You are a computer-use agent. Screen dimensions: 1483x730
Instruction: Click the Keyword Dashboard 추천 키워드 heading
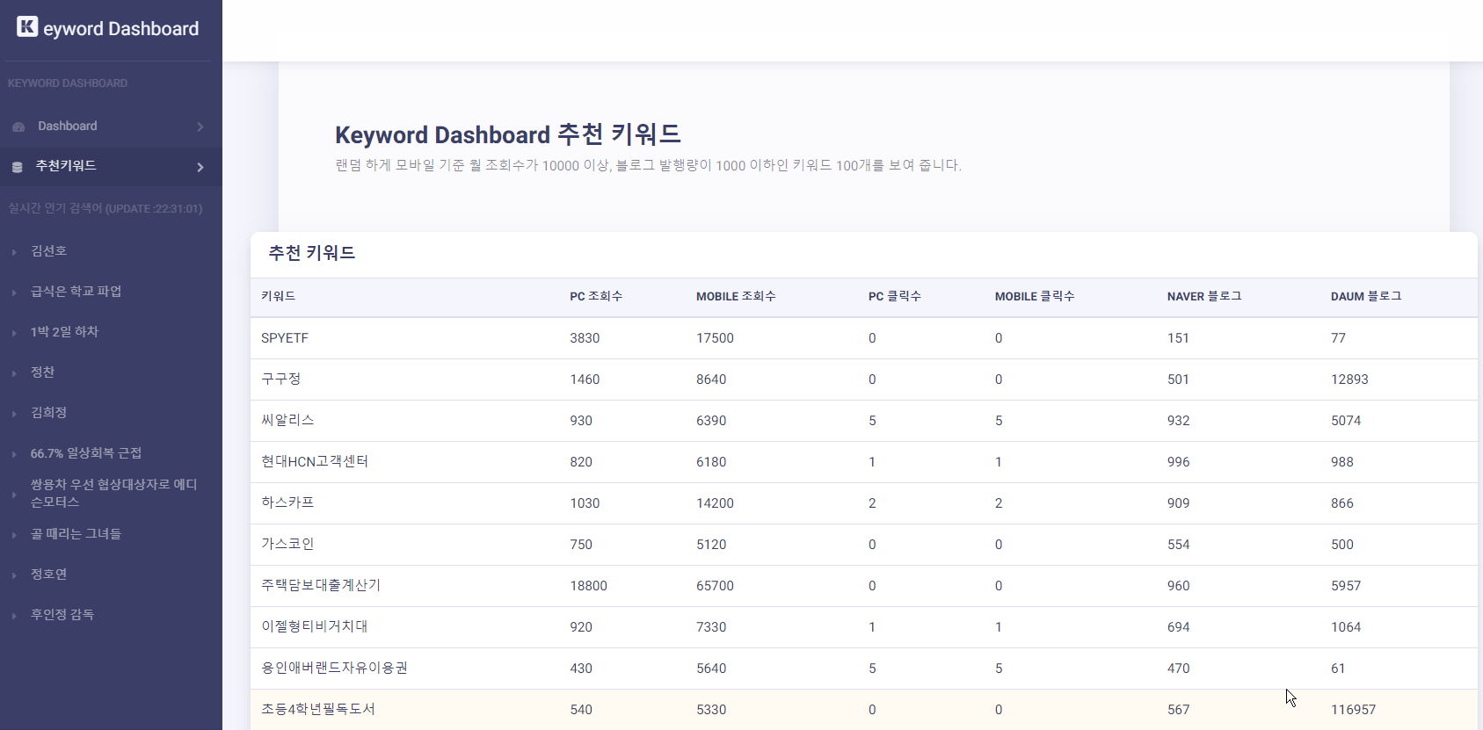508,134
